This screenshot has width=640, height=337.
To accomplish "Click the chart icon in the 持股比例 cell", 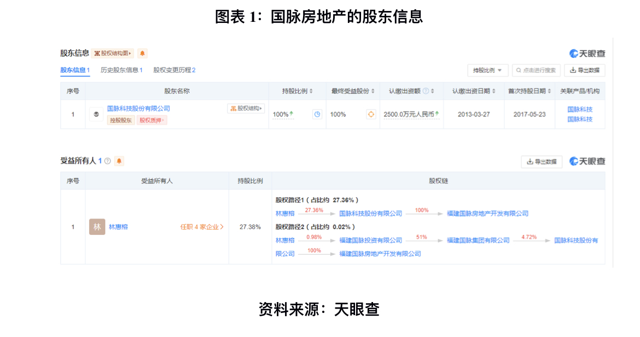I will click(317, 115).
